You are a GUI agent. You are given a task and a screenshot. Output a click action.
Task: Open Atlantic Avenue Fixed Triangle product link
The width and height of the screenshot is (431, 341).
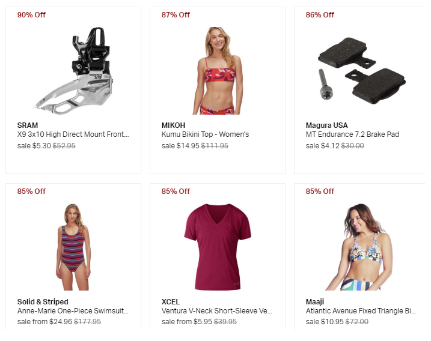pyautogui.click(x=361, y=311)
